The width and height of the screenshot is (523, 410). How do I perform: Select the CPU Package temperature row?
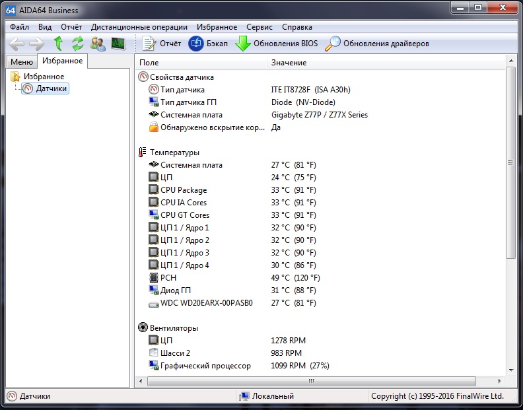click(x=184, y=190)
